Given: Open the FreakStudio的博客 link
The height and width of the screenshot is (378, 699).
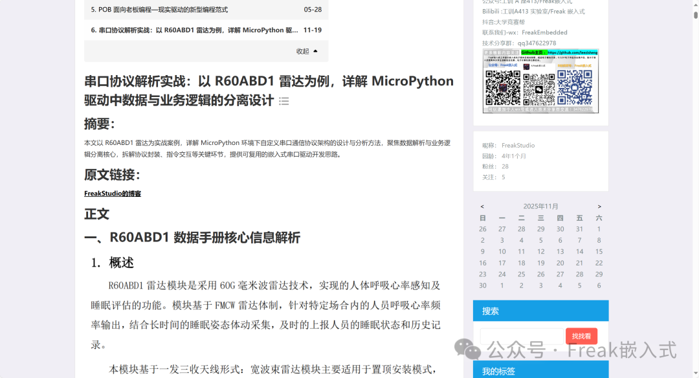Looking at the screenshot, I should pyautogui.click(x=113, y=194).
